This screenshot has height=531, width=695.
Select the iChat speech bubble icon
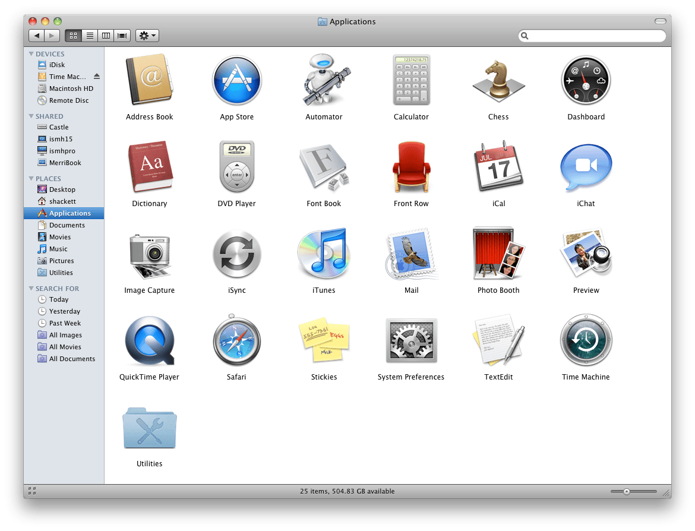coord(586,167)
